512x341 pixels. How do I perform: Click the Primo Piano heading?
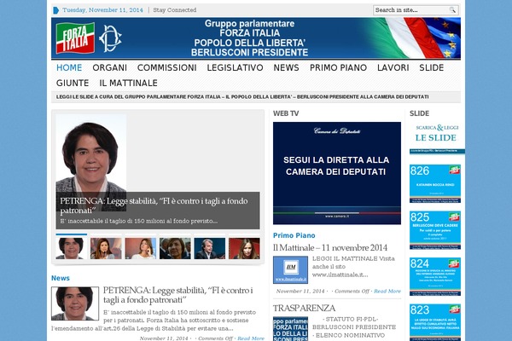pos(294,235)
